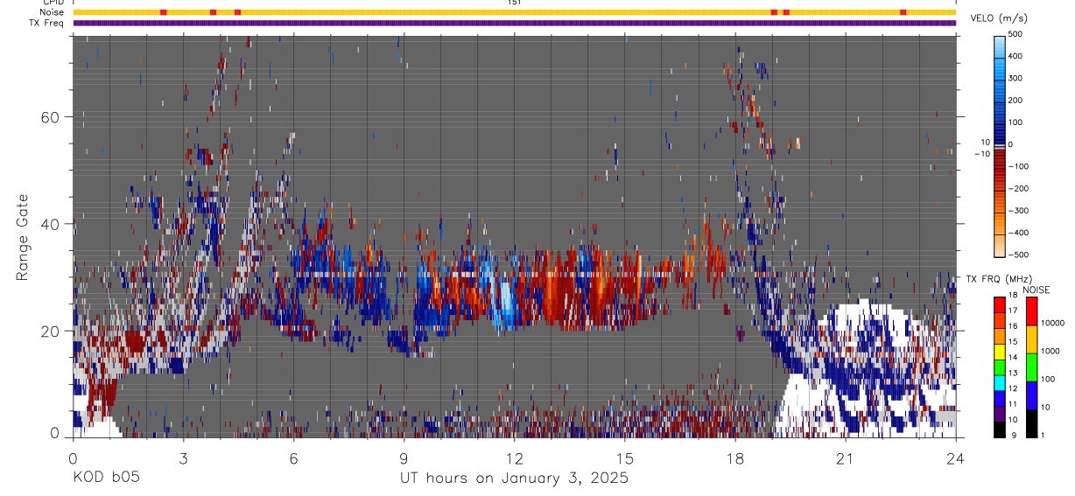1075x496 pixels.
Task: Click the 9 tick label on UT hours axis
Action: tap(404, 458)
